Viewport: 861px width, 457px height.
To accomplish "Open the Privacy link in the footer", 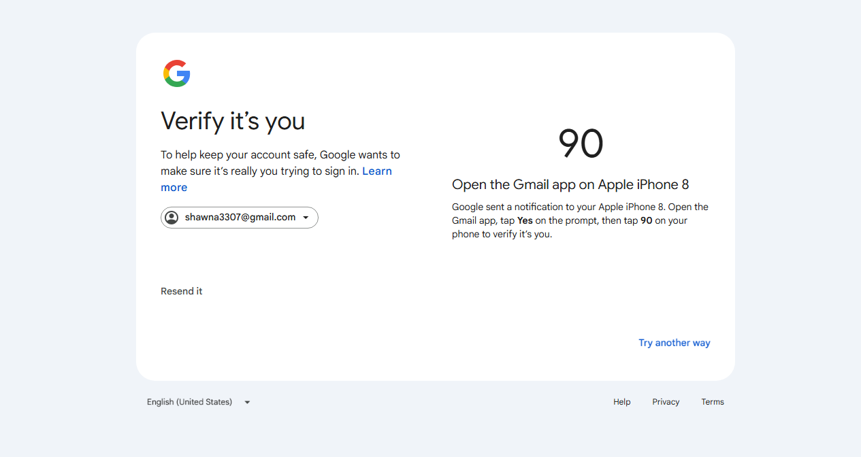I will [x=666, y=402].
